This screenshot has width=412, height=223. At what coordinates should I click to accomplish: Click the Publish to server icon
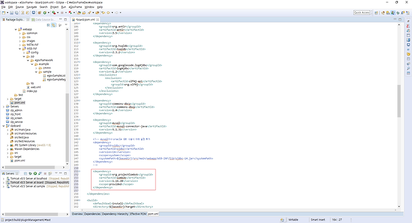click(x=50, y=174)
